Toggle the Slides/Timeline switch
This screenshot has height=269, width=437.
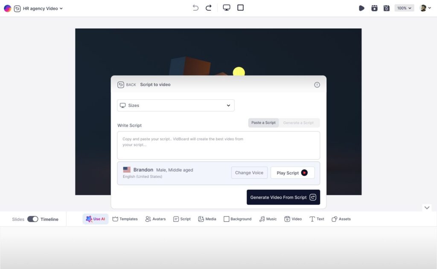coord(33,219)
